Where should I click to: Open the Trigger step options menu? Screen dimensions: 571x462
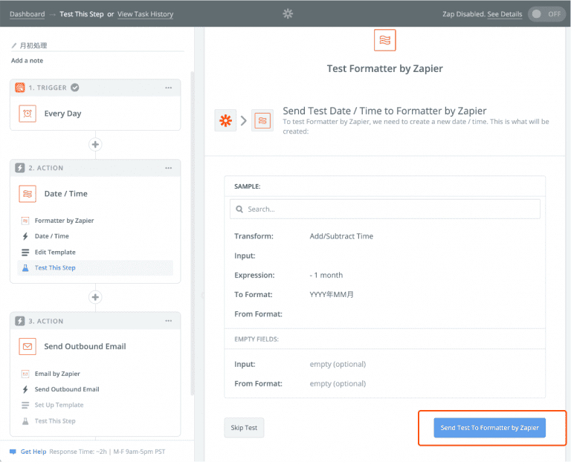[x=169, y=88]
